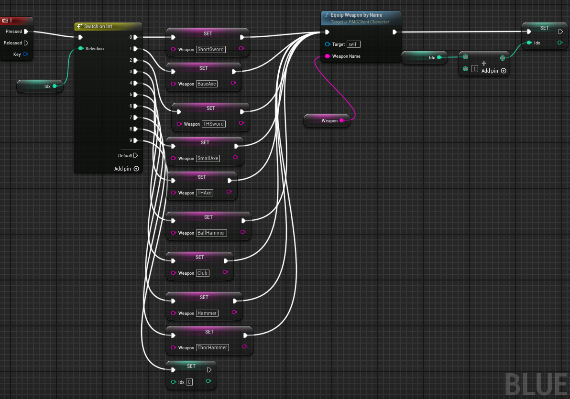Click the magenta Weapon Name input pin
The image size is (570, 399).
click(327, 56)
